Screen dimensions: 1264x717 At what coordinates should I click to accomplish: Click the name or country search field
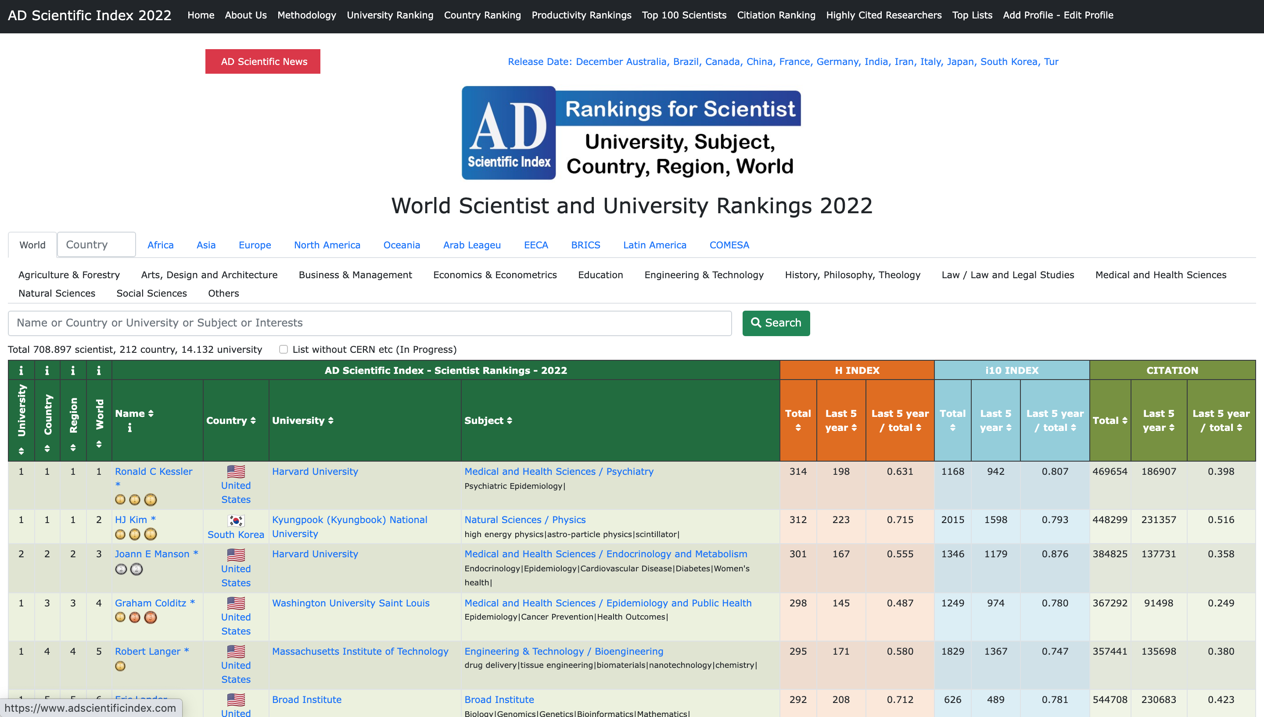(369, 323)
